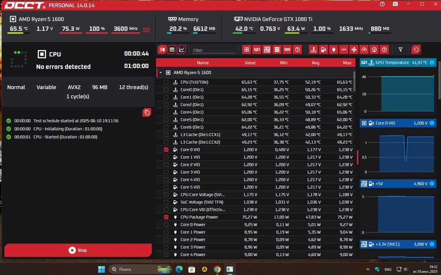The image size is (441, 275).
Task: Click the ENG language indicator
Action: [x=388, y=269]
